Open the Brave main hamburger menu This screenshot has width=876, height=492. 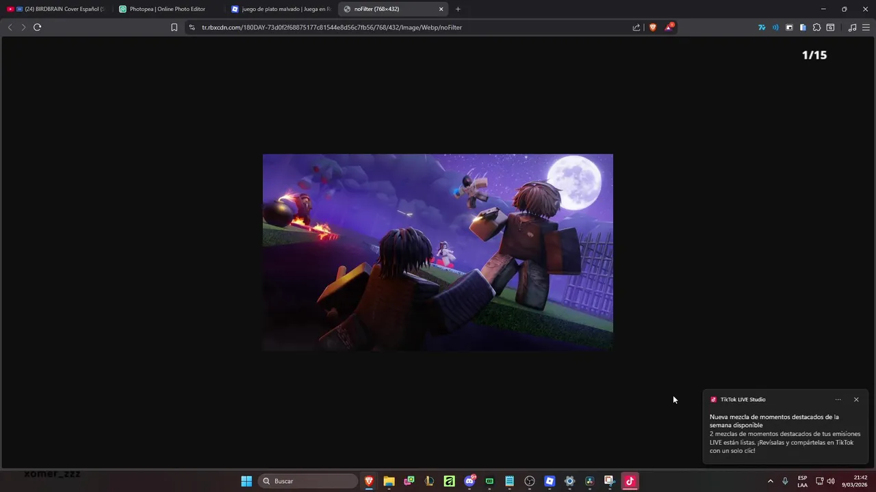tap(866, 27)
